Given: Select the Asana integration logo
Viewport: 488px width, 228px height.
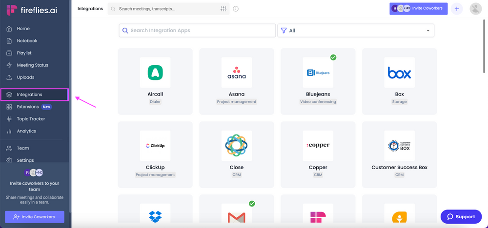Looking at the screenshot, I should [237, 73].
